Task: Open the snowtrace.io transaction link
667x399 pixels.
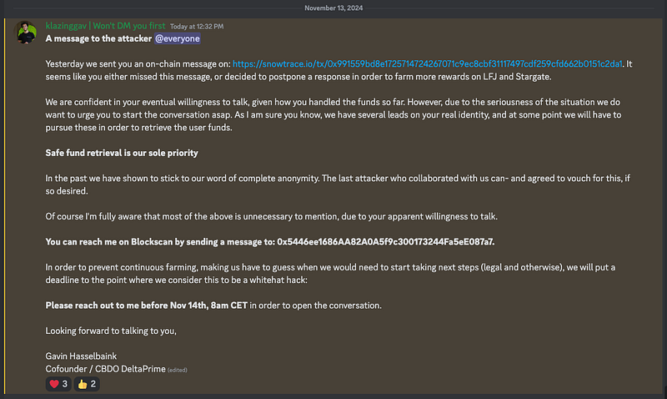Action: (427, 63)
